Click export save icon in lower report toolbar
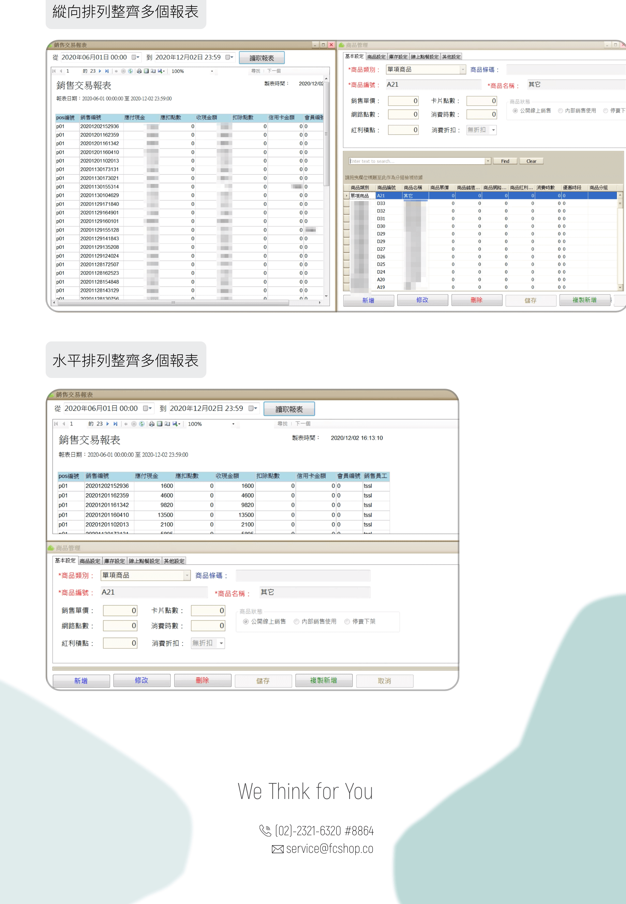 point(175,424)
